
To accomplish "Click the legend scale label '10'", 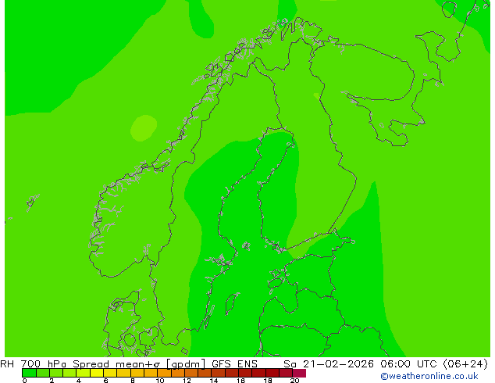I will (x=160, y=381).
